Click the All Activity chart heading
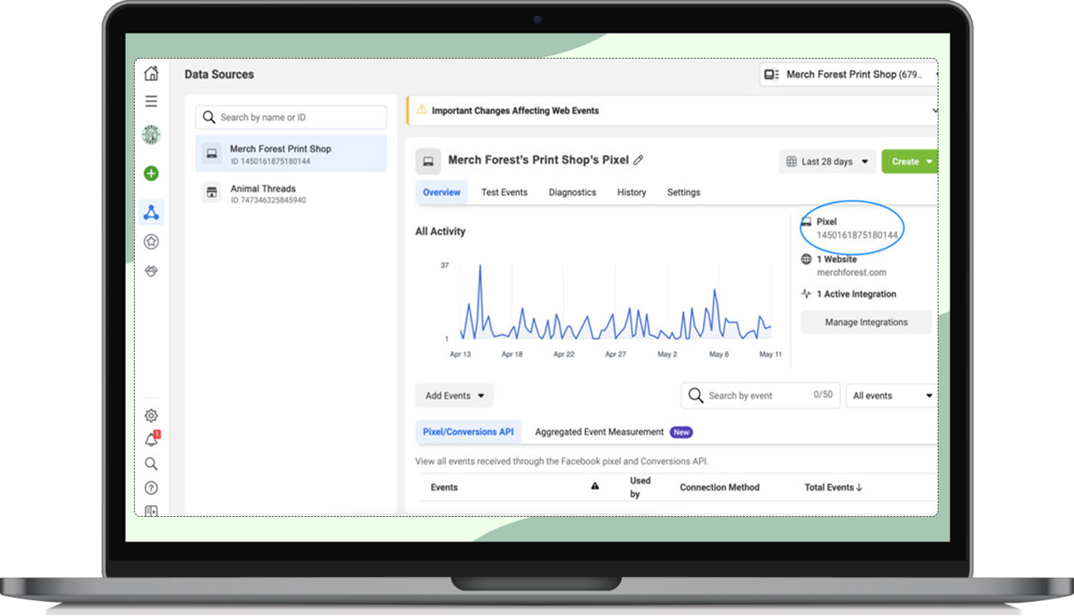Viewport: 1074px width, 616px height. (440, 231)
